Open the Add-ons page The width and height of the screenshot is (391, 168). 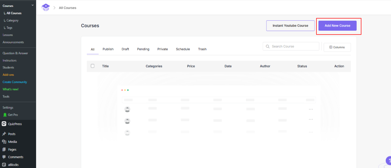pyautogui.click(x=8, y=74)
